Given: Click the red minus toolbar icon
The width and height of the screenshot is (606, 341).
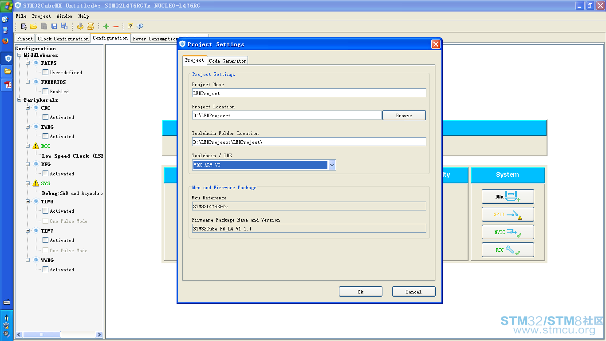Looking at the screenshot, I should pos(116,27).
